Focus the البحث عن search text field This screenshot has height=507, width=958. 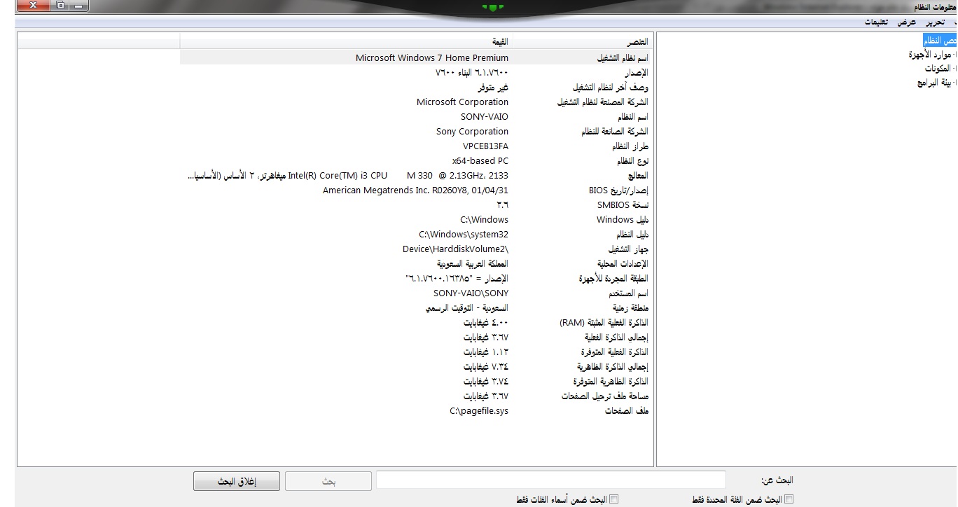(x=551, y=480)
